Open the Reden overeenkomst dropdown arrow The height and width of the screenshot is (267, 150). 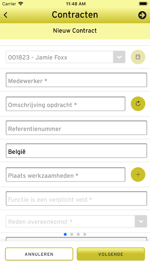tap(141, 221)
